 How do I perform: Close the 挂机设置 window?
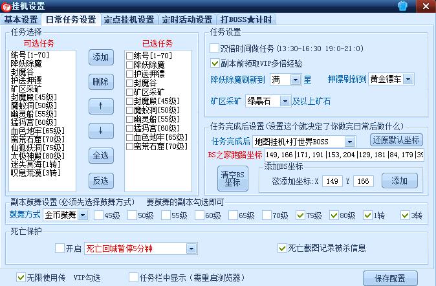point(426,6)
